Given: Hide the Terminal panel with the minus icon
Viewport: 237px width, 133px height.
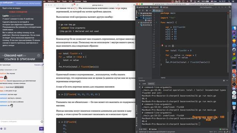Looking at the screenshot, I should [227, 81].
